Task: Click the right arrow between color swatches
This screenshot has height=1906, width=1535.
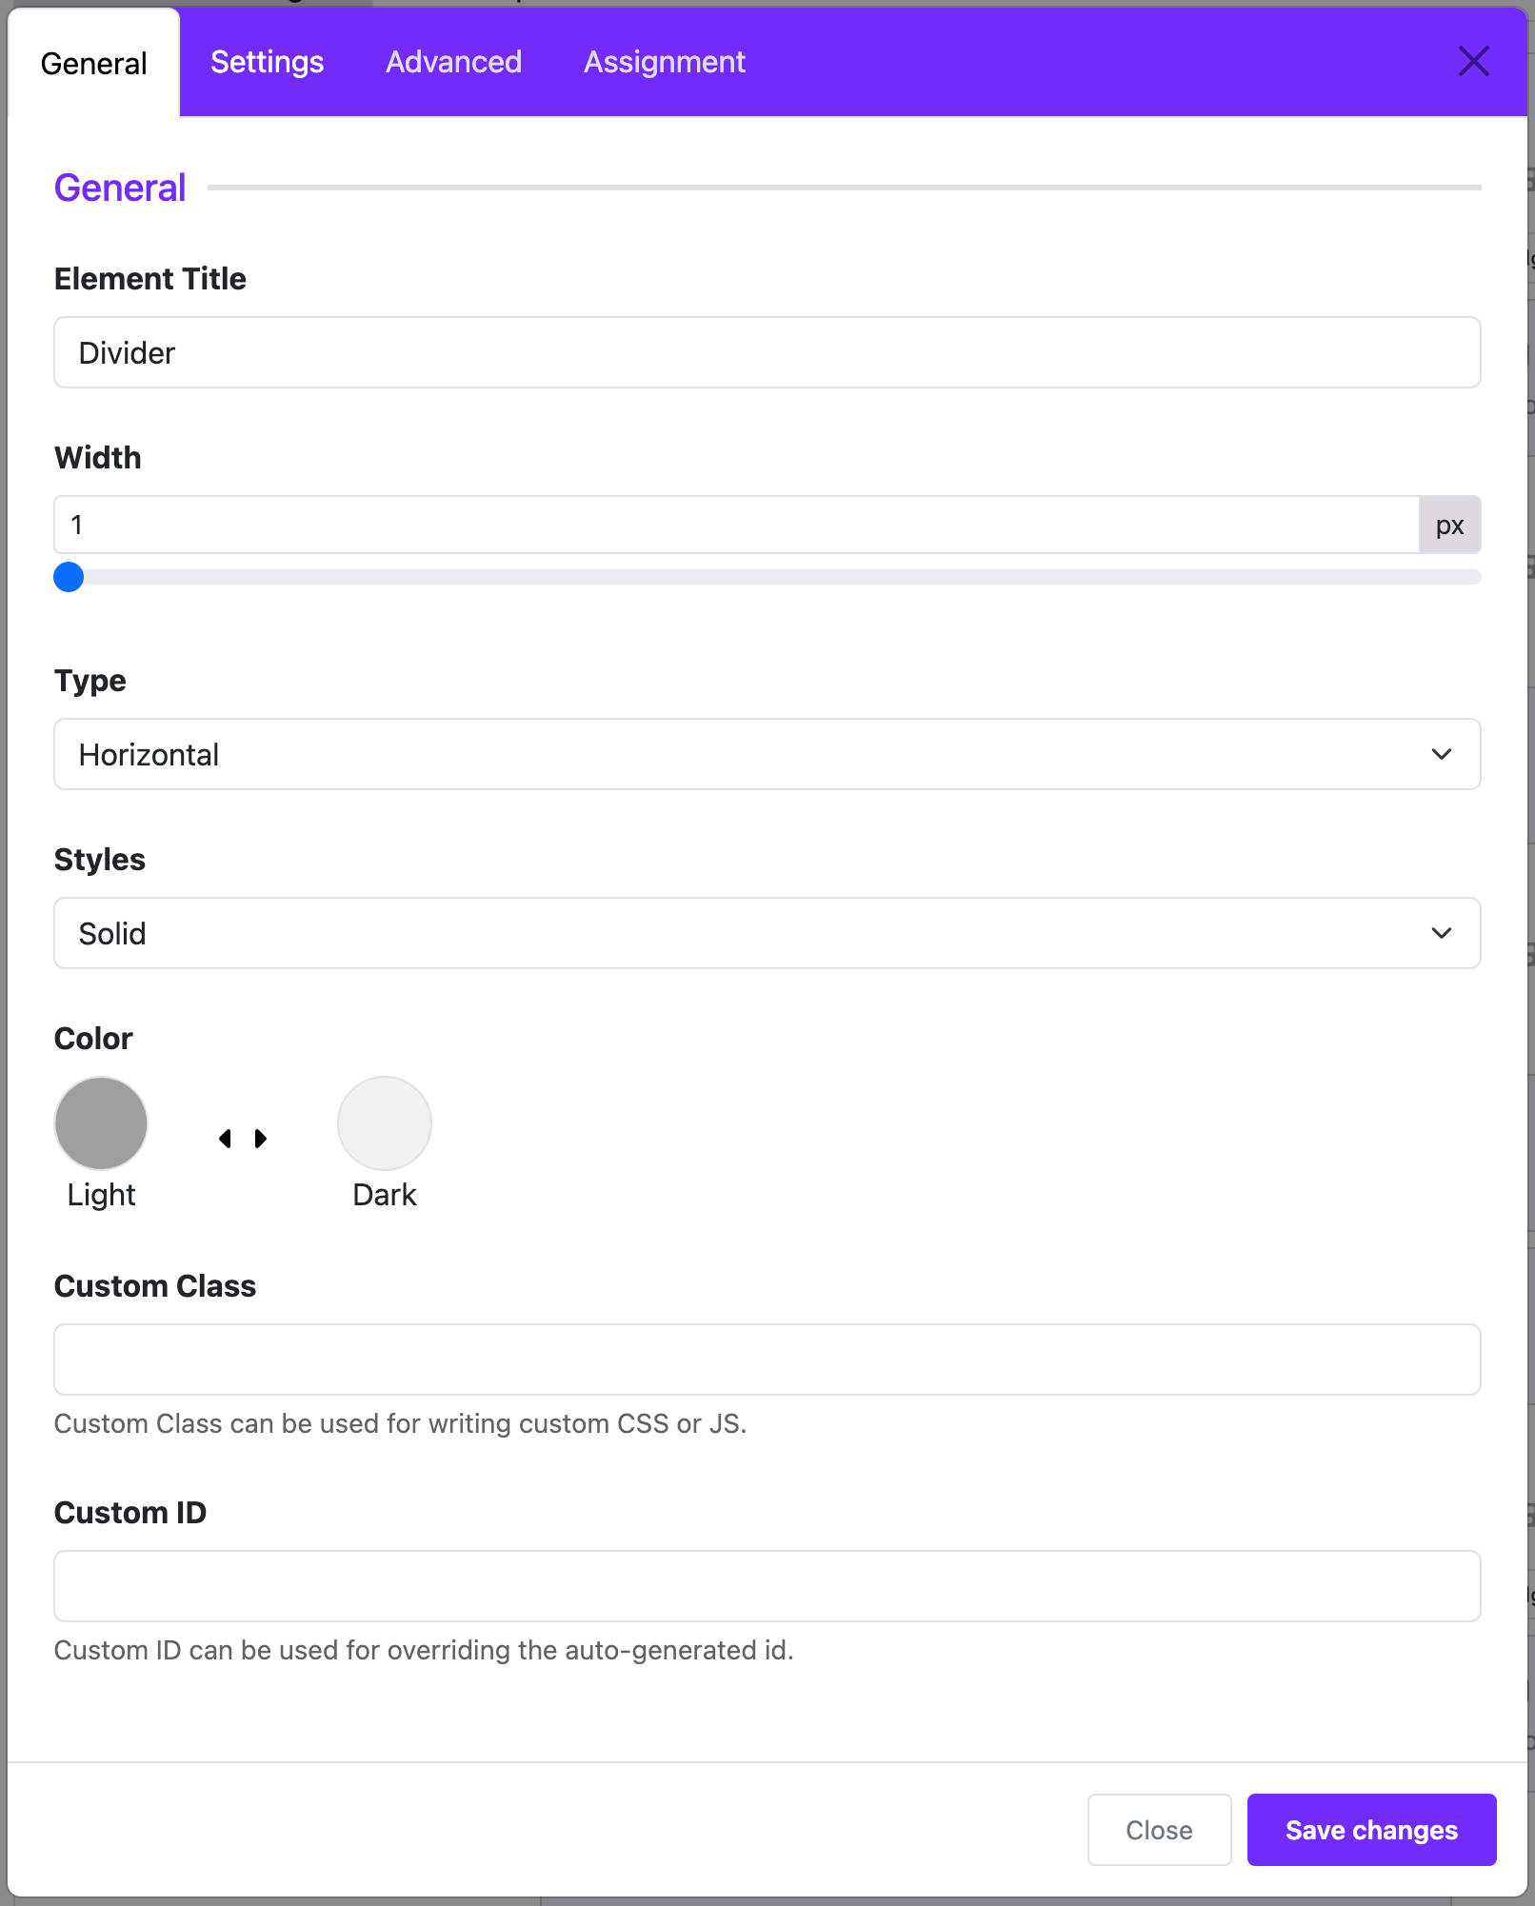Action: point(260,1139)
